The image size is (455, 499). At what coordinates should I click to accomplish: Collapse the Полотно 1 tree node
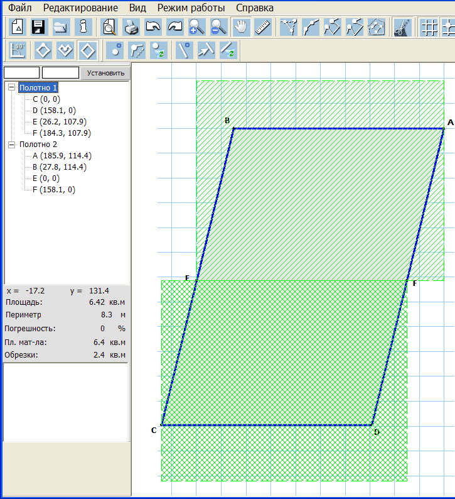12,87
